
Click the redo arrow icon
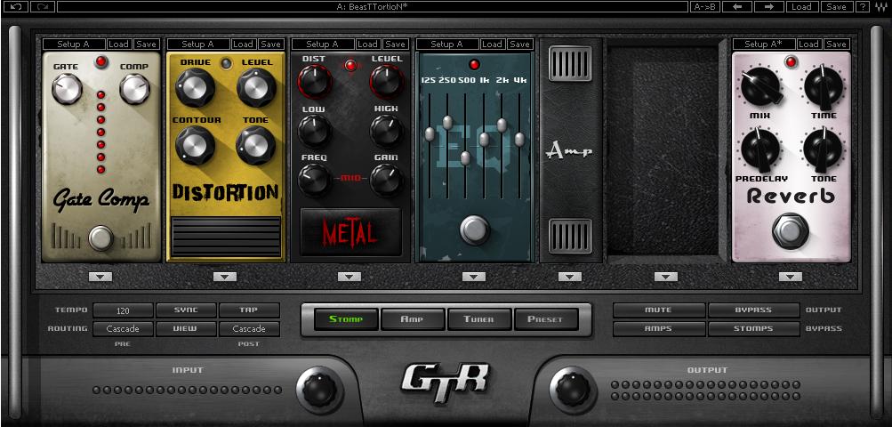tap(42, 7)
